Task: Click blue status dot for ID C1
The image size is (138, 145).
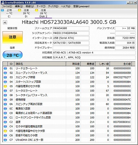Action: (x=5, y=118)
